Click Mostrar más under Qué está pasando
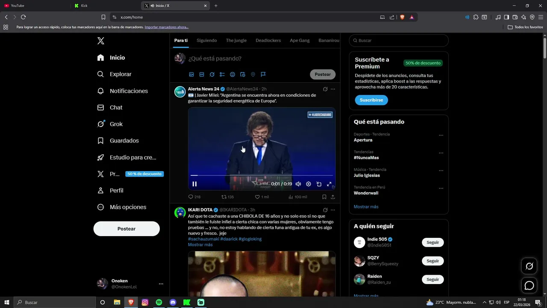This screenshot has height=308, width=547. pyautogui.click(x=366, y=207)
